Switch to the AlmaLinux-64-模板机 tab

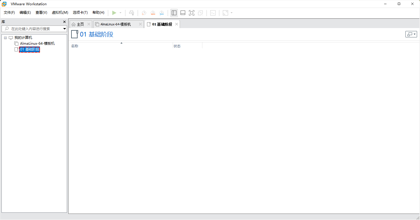click(116, 24)
